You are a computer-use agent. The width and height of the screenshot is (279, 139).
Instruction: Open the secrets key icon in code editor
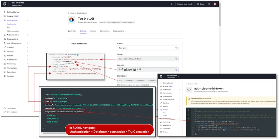[189, 114]
